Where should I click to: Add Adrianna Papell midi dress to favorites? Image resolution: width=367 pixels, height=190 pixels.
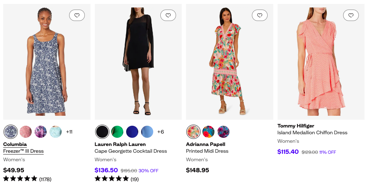coord(259,15)
